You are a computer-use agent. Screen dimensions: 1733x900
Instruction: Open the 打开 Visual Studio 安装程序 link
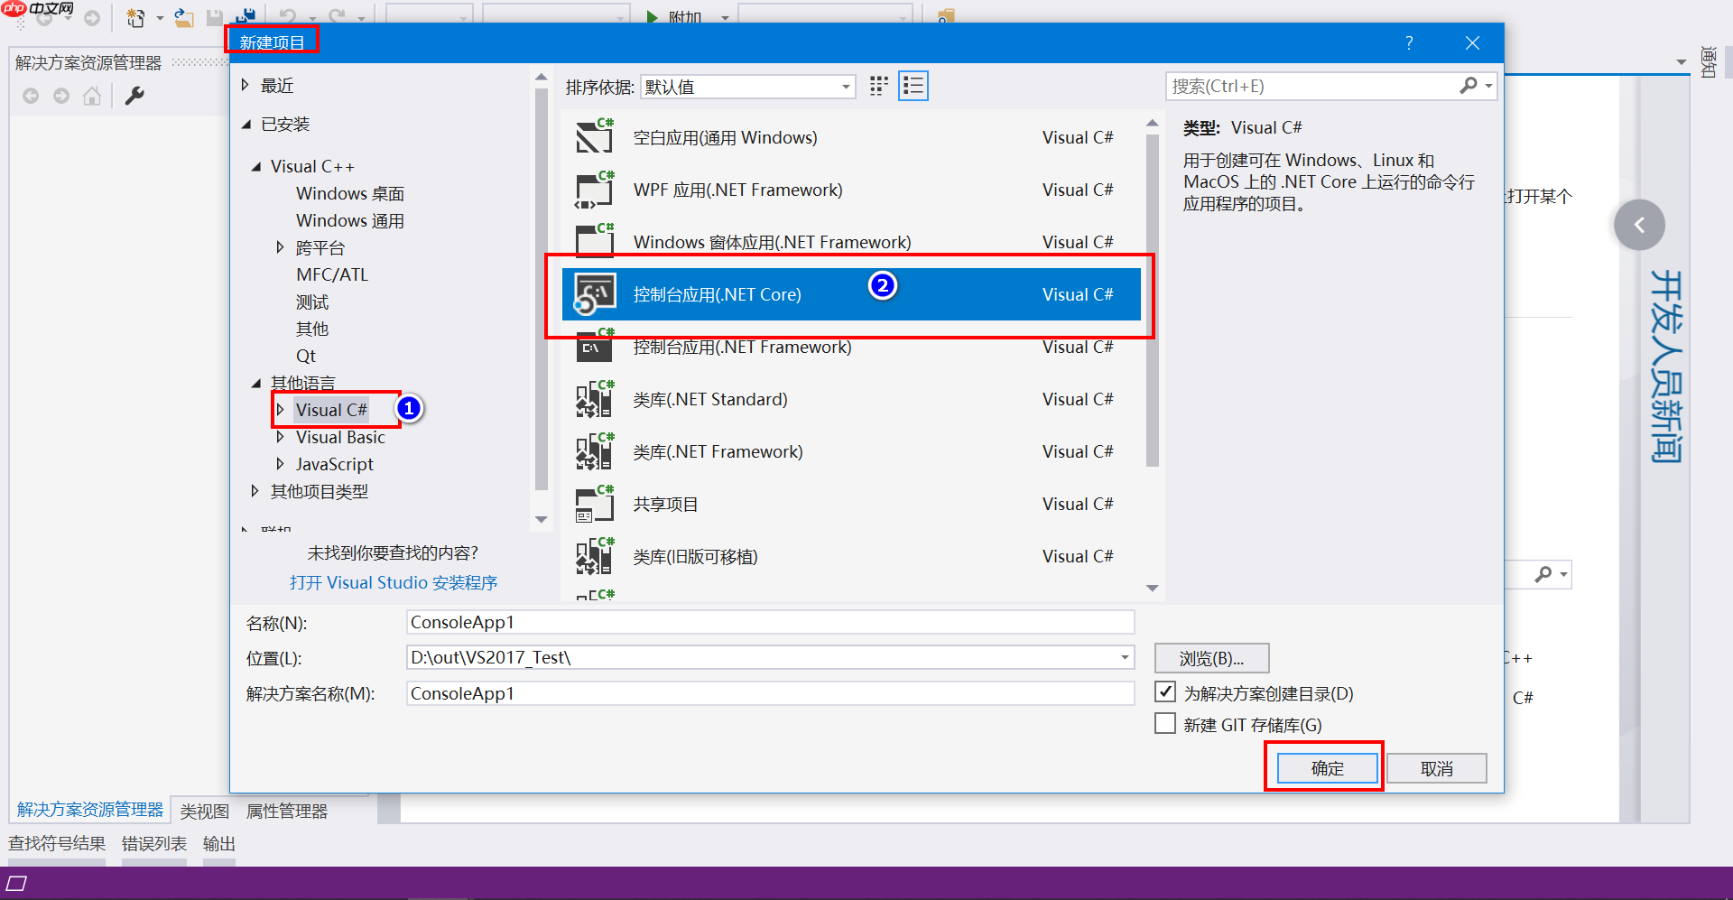tap(394, 582)
